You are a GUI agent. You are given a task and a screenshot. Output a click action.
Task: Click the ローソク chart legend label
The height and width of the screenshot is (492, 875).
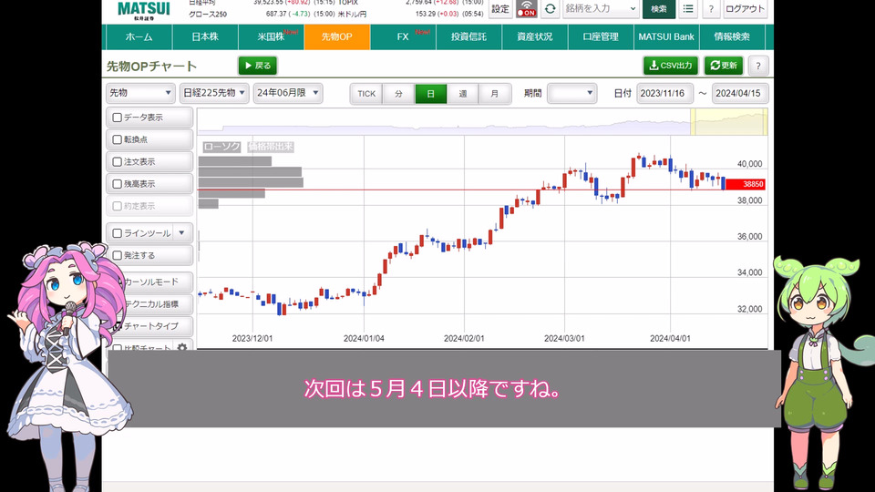(x=221, y=147)
